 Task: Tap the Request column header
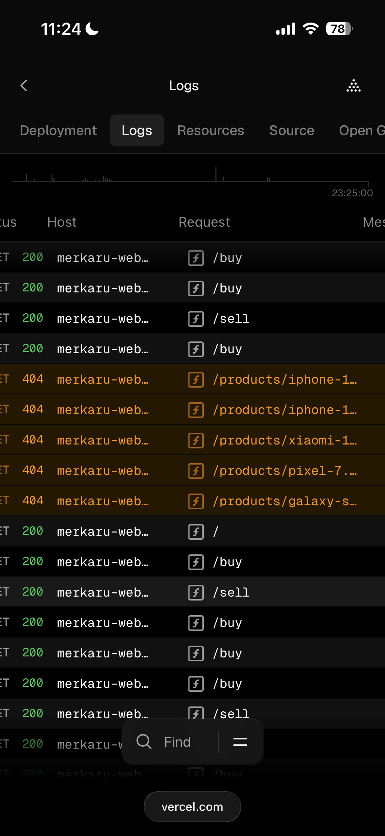(204, 222)
